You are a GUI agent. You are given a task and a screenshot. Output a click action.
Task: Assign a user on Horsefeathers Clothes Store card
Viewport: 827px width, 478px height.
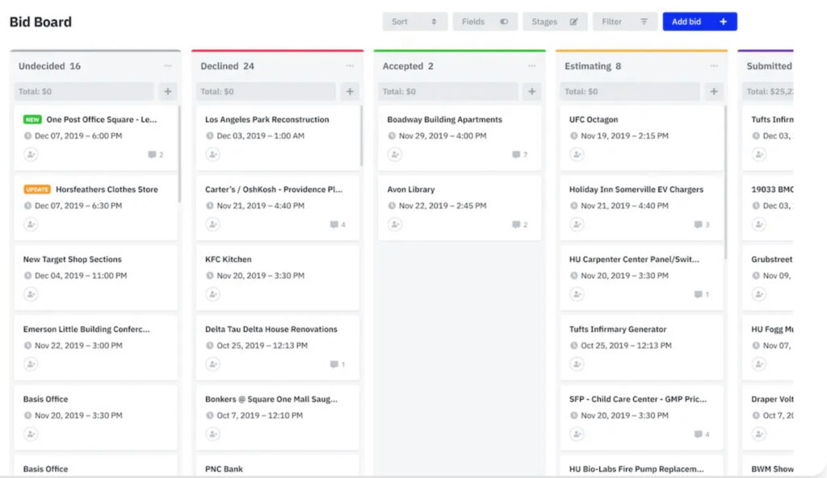click(x=31, y=224)
